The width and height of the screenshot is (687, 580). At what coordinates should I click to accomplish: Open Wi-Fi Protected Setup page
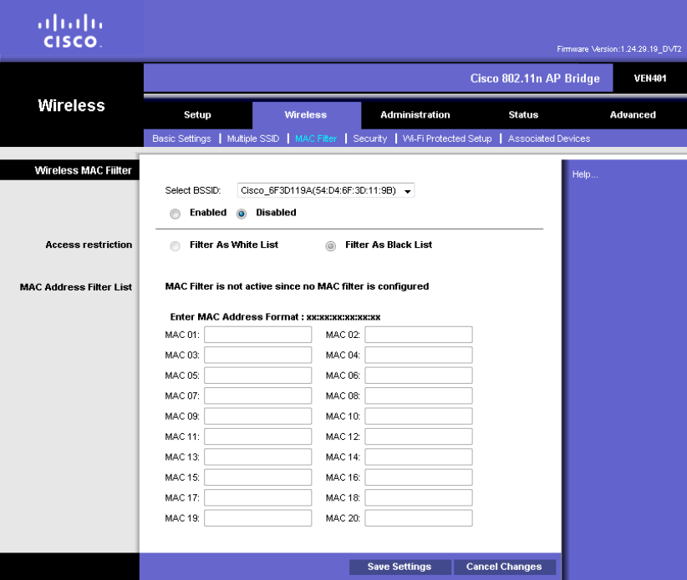tap(447, 139)
